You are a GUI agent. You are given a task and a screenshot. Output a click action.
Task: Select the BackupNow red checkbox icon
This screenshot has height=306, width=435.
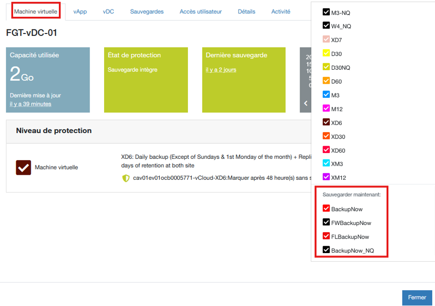pos(326,209)
